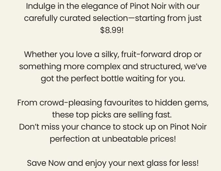The image size is (221, 171).
Task: Click "enjoy your next glass for less!"
Action: click(x=142, y=163)
